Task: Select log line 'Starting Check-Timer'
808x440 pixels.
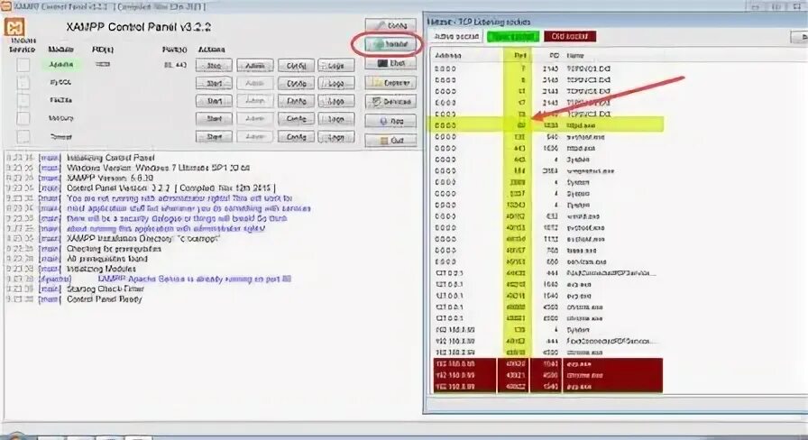Action: [x=106, y=289]
